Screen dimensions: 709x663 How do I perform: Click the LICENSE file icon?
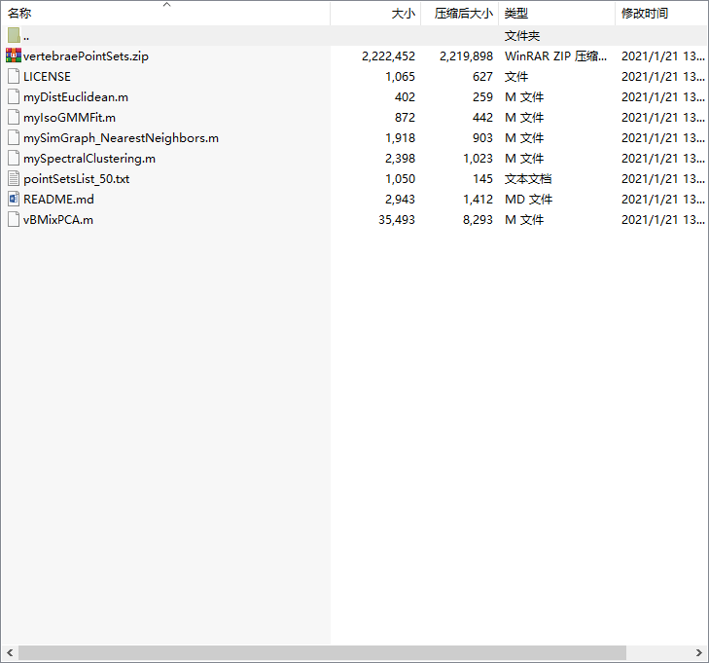pos(14,76)
